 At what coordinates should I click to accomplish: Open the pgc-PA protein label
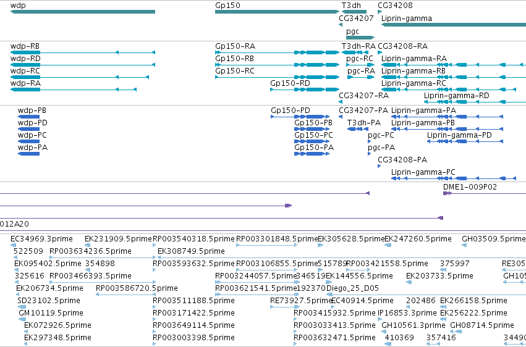coord(381,148)
